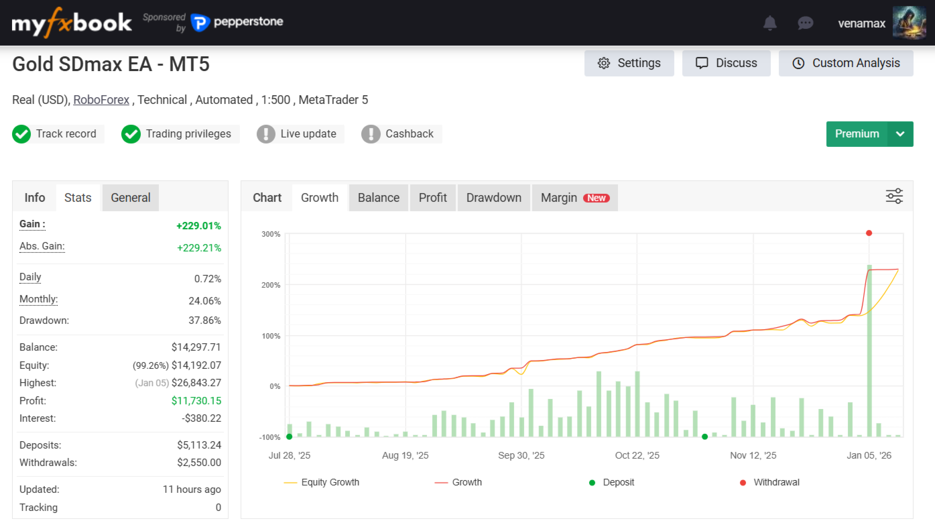Click the Track record green checkmark icon
Viewport: 935px width, 523px height.
tap(21, 134)
